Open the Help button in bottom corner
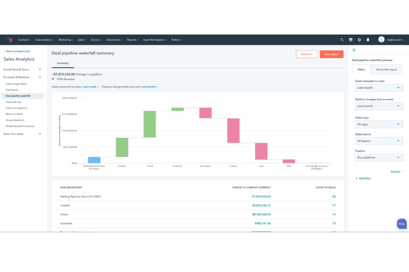Image resolution: width=409 pixels, height=272 pixels. [x=402, y=223]
